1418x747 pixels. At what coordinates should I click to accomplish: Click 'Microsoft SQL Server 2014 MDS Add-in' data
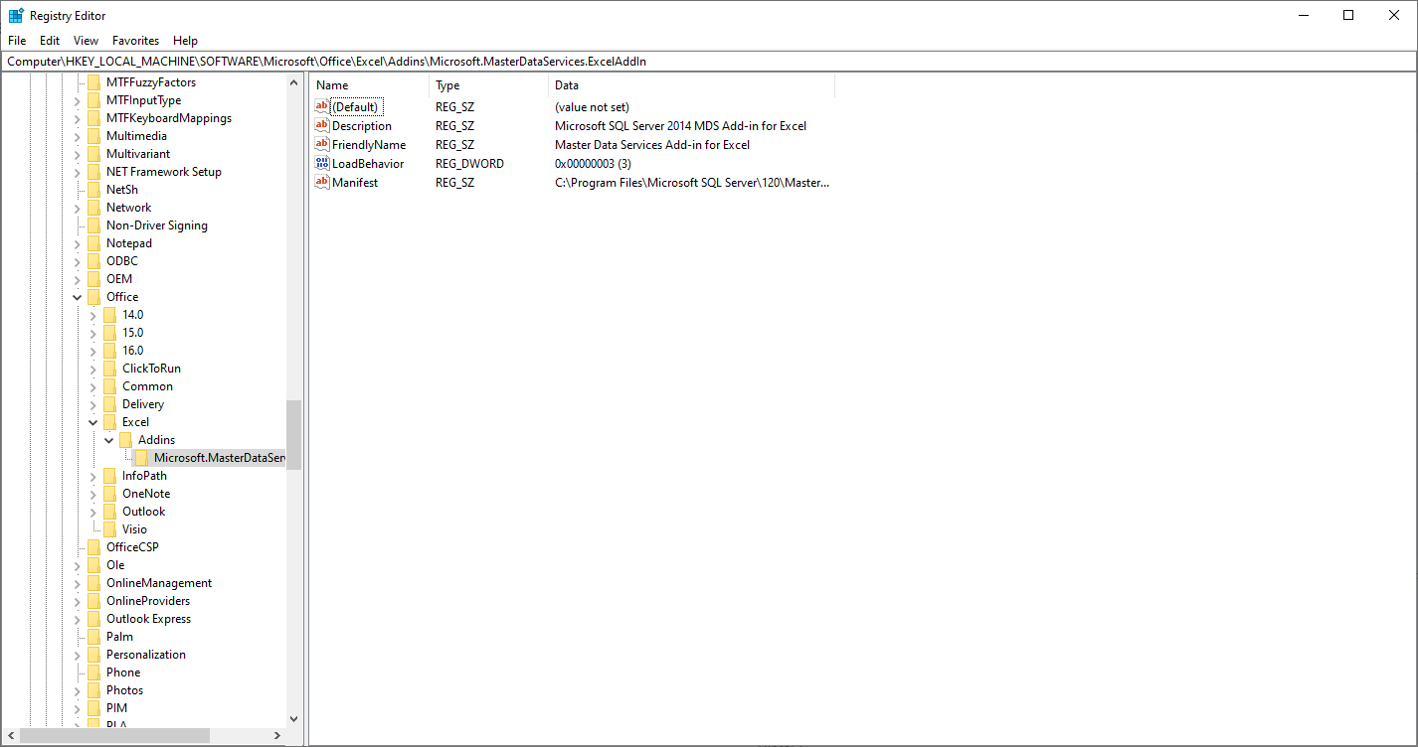coord(681,125)
